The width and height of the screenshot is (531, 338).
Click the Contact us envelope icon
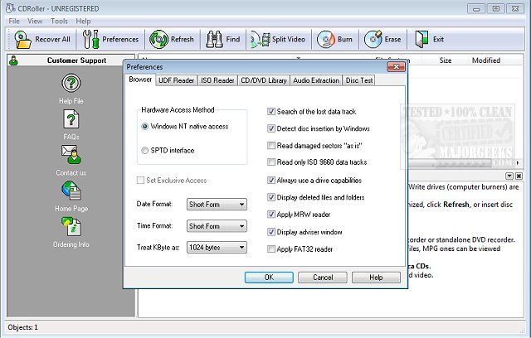pyautogui.click(x=71, y=154)
